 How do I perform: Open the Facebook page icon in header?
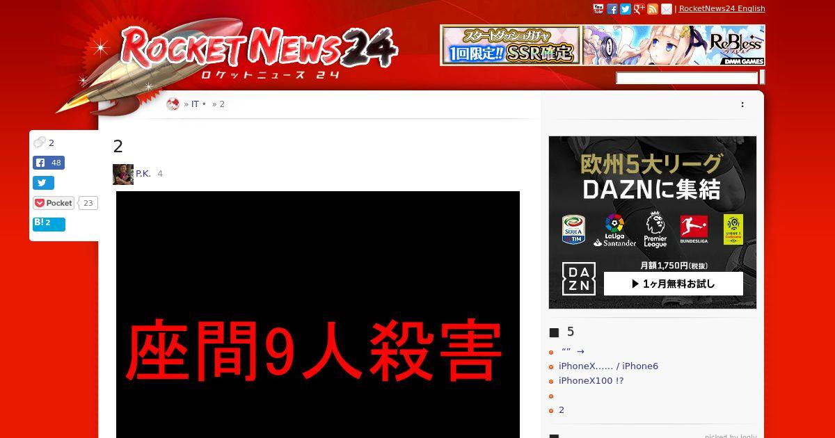pyautogui.click(x=612, y=8)
